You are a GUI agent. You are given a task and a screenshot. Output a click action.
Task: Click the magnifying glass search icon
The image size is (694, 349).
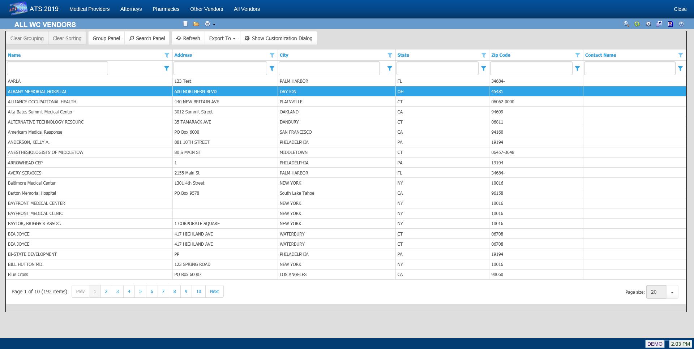[626, 24]
